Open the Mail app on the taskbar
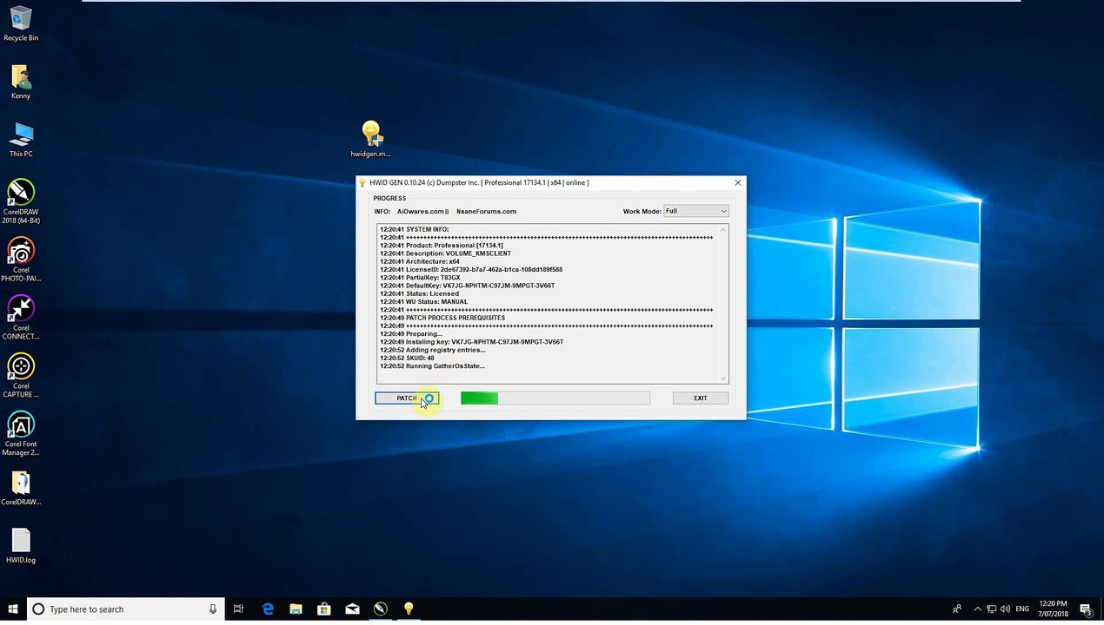 352,609
